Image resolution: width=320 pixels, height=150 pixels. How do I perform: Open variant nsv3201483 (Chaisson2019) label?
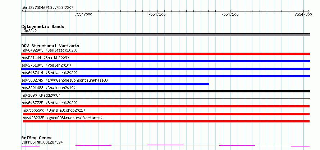(x=49, y=88)
